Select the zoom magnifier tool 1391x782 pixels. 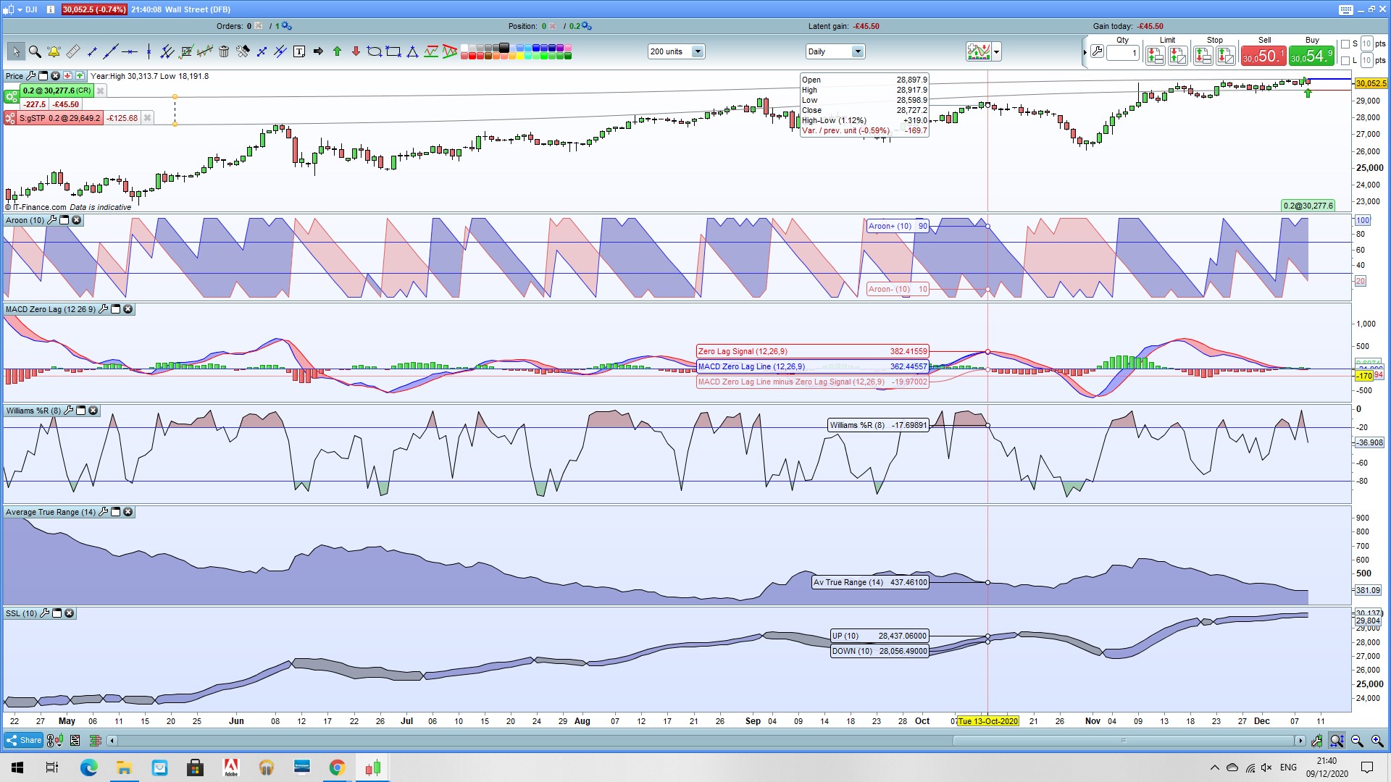pyautogui.click(x=34, y=51)
